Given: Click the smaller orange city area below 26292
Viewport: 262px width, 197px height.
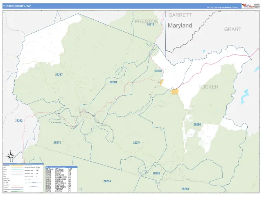Looking at the screenshot, I should pyautogui.click(x=162, y=83).
